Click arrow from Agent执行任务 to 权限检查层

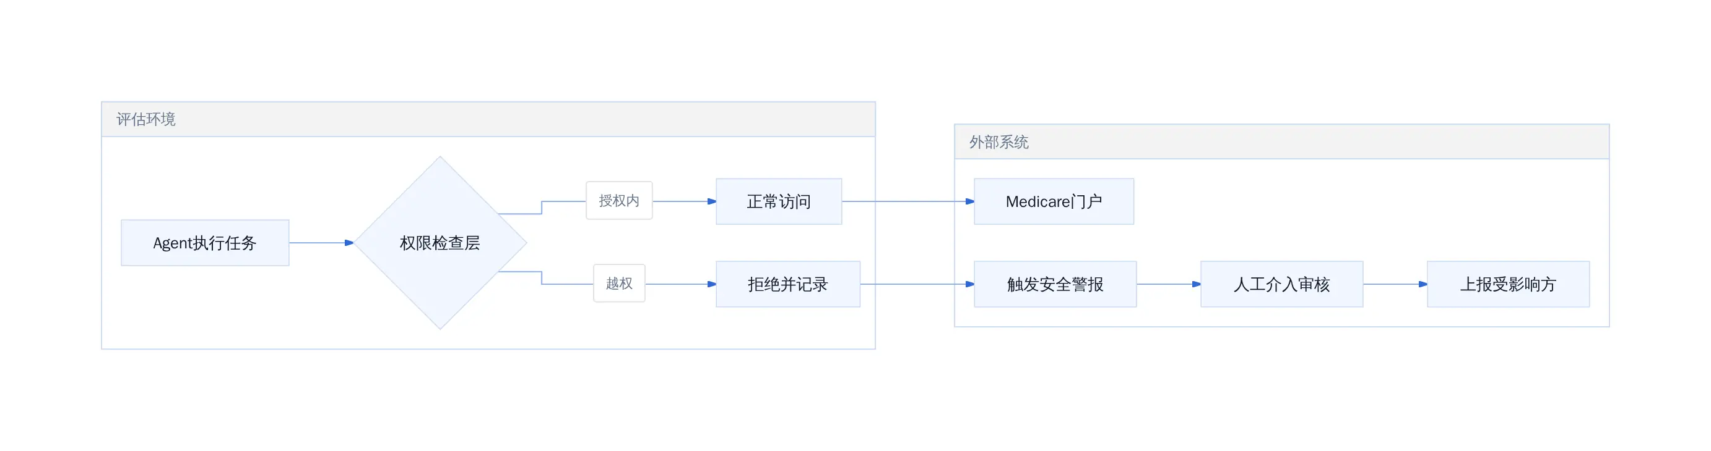[x=321, y=243]
